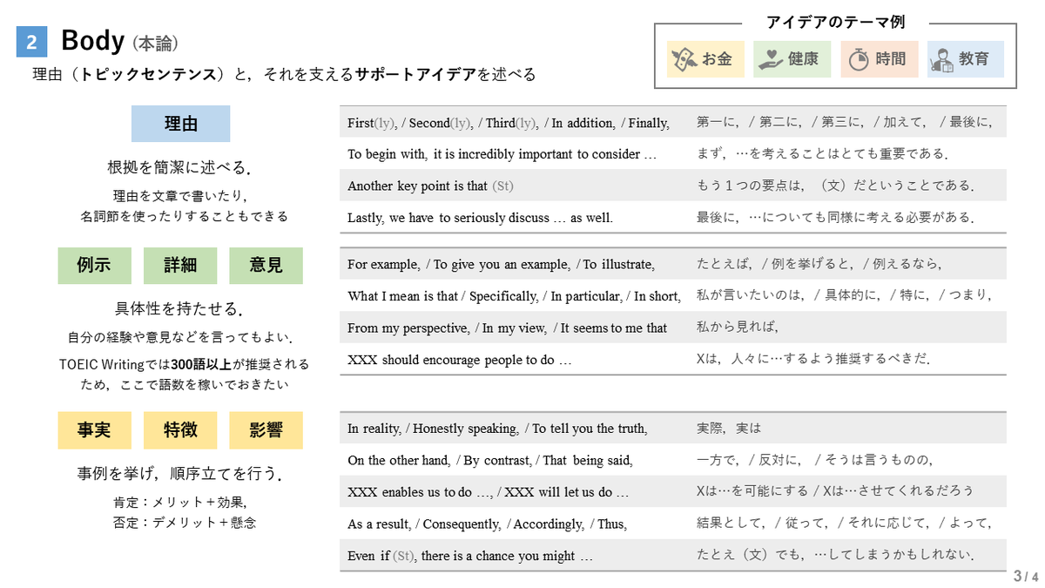Click the orange 時間 theme swatch
The height and width of the screenshot is (588, 1045).
(x=880, y=59)
